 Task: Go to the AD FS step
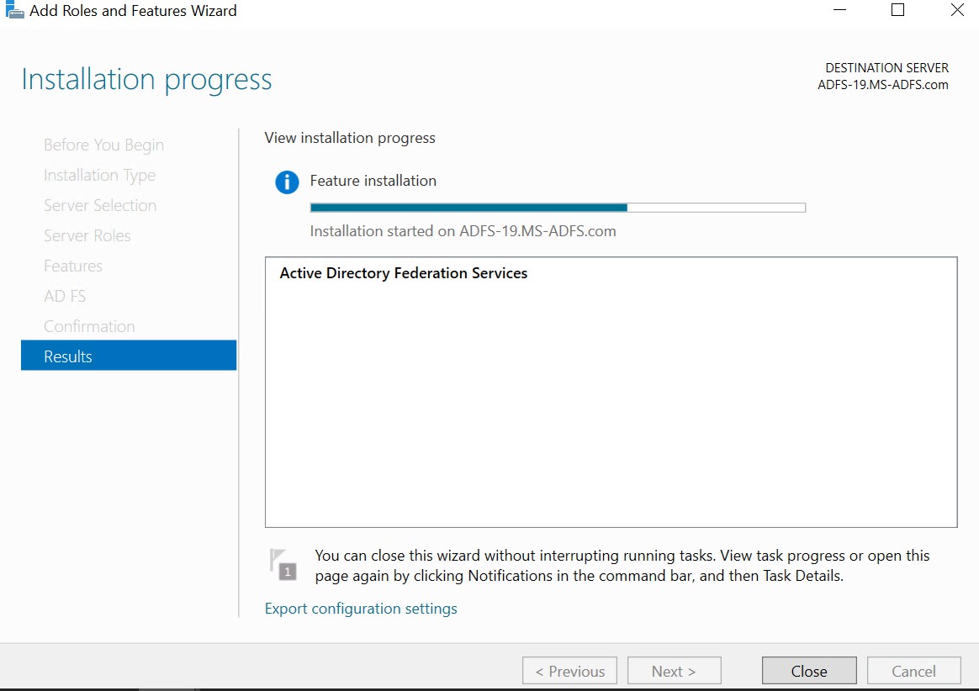[65, 296]
